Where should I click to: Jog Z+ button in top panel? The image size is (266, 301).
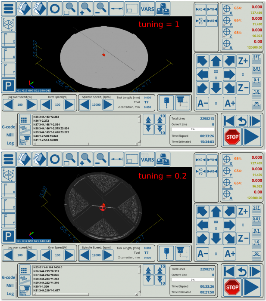243,61
